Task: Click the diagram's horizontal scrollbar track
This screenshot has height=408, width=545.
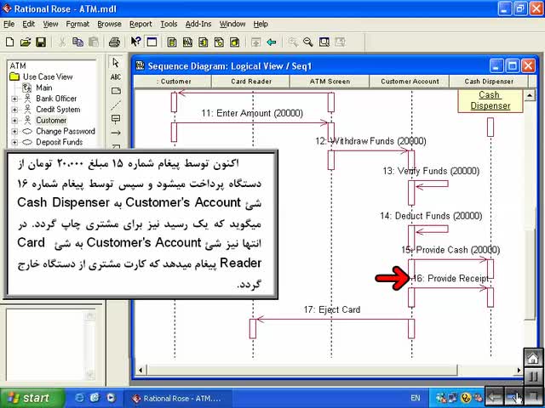Action: (302, 370)
